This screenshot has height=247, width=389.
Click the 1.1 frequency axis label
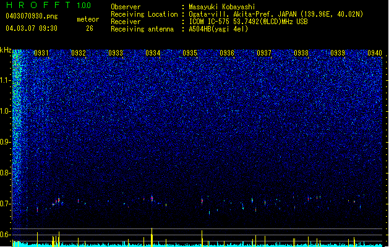(x=6, y=80)
